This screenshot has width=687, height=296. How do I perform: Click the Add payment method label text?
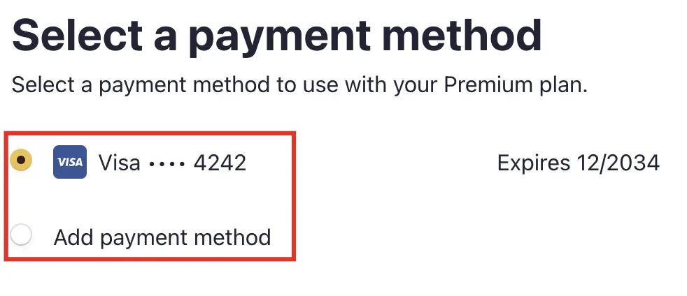[x=162, y=238]
